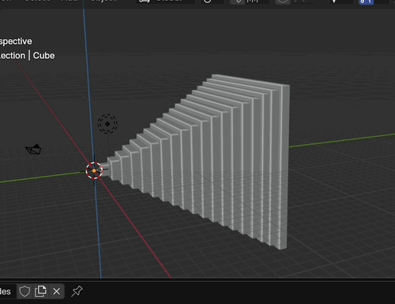Click the 'Cube' label in viewport overlay text
395x304 pixels.
coord(44,56)
